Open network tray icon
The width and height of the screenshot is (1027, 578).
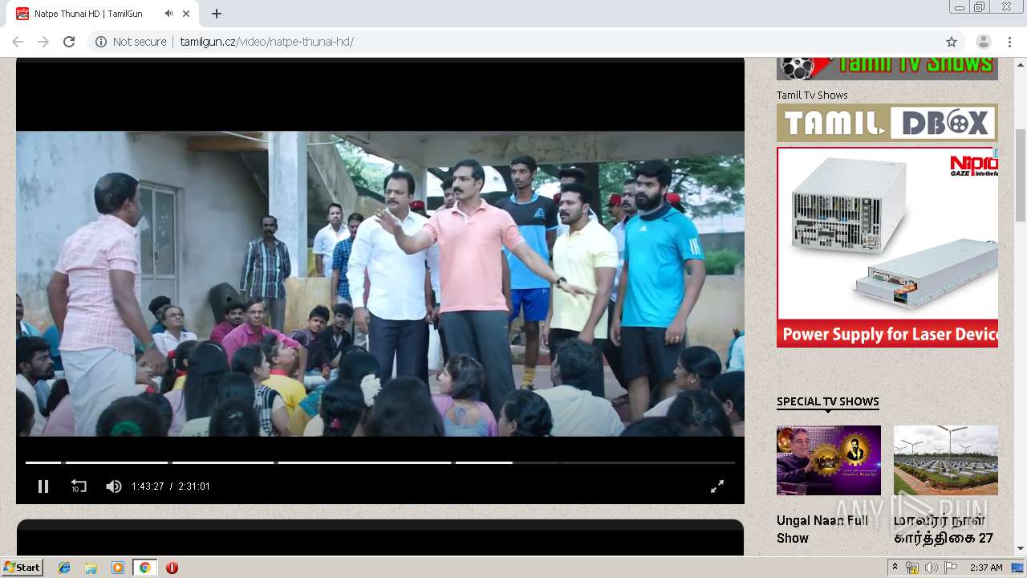[912, 568]
